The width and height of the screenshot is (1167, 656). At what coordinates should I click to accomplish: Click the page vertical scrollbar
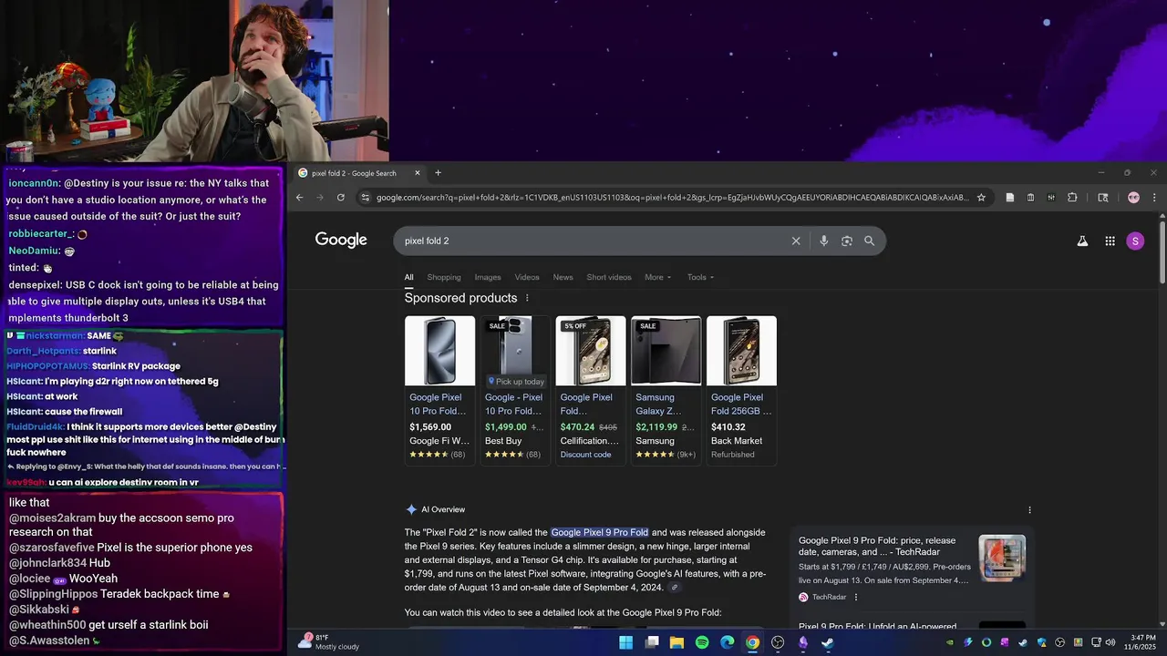click(x=1162, y=251)
